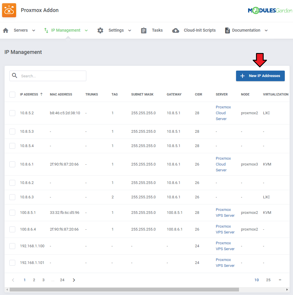Open the Servers menu
The width and height of the screenshot is (293, 295).
point(21,30)
